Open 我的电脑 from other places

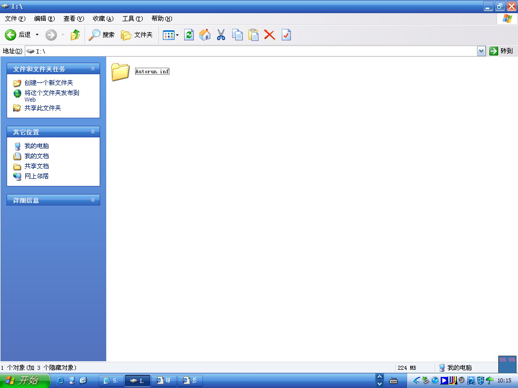point(36,146)
